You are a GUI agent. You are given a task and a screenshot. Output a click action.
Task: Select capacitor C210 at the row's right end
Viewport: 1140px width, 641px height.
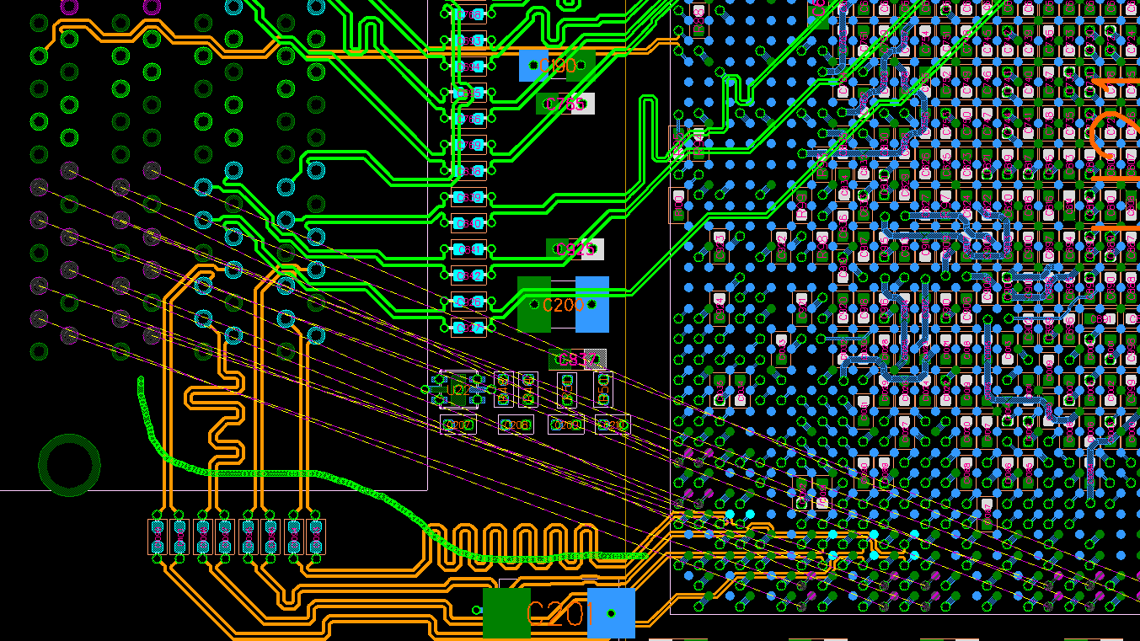[613, 425]
